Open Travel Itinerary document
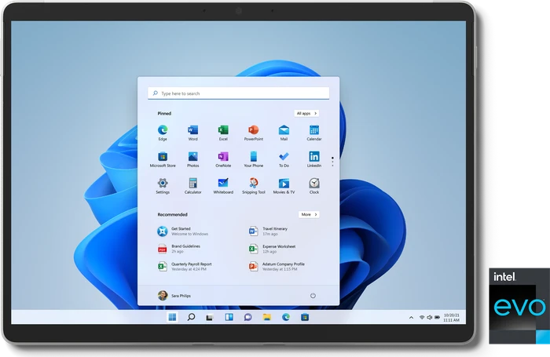 (x=269, y=231)
